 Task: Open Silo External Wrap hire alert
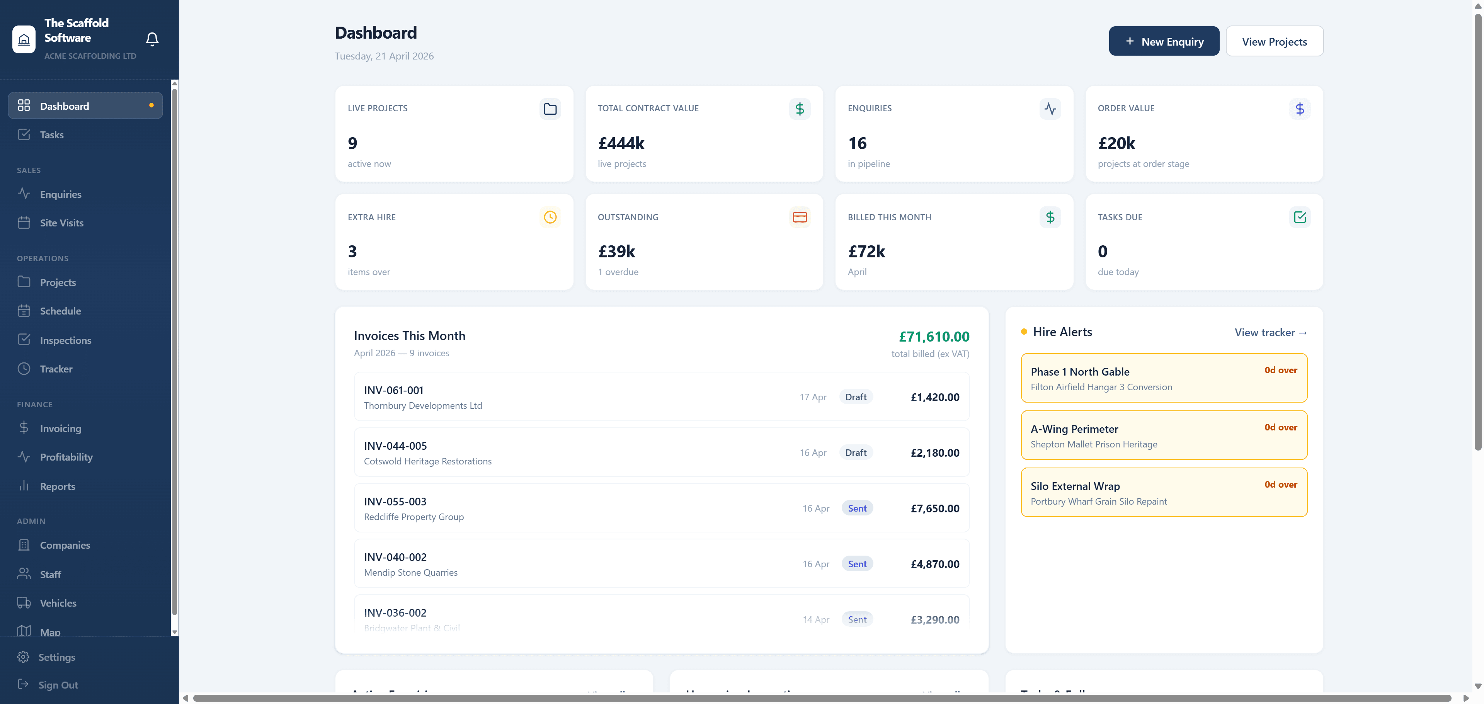[1164, 492]
